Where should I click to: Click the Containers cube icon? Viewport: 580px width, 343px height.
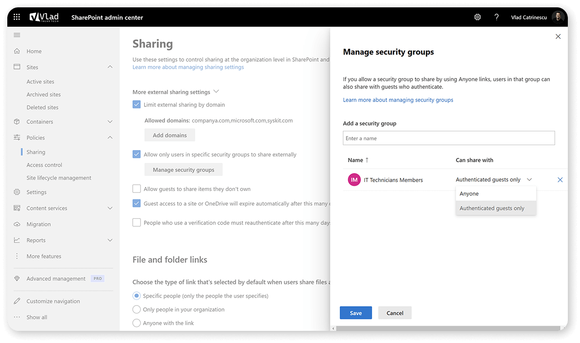pos(17,121)
